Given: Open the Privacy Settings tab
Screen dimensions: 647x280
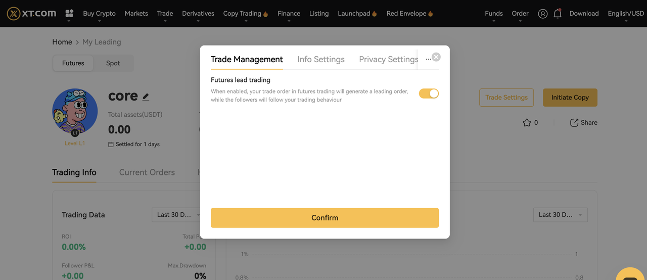Looking at the screenshot, I should (388, 59).
